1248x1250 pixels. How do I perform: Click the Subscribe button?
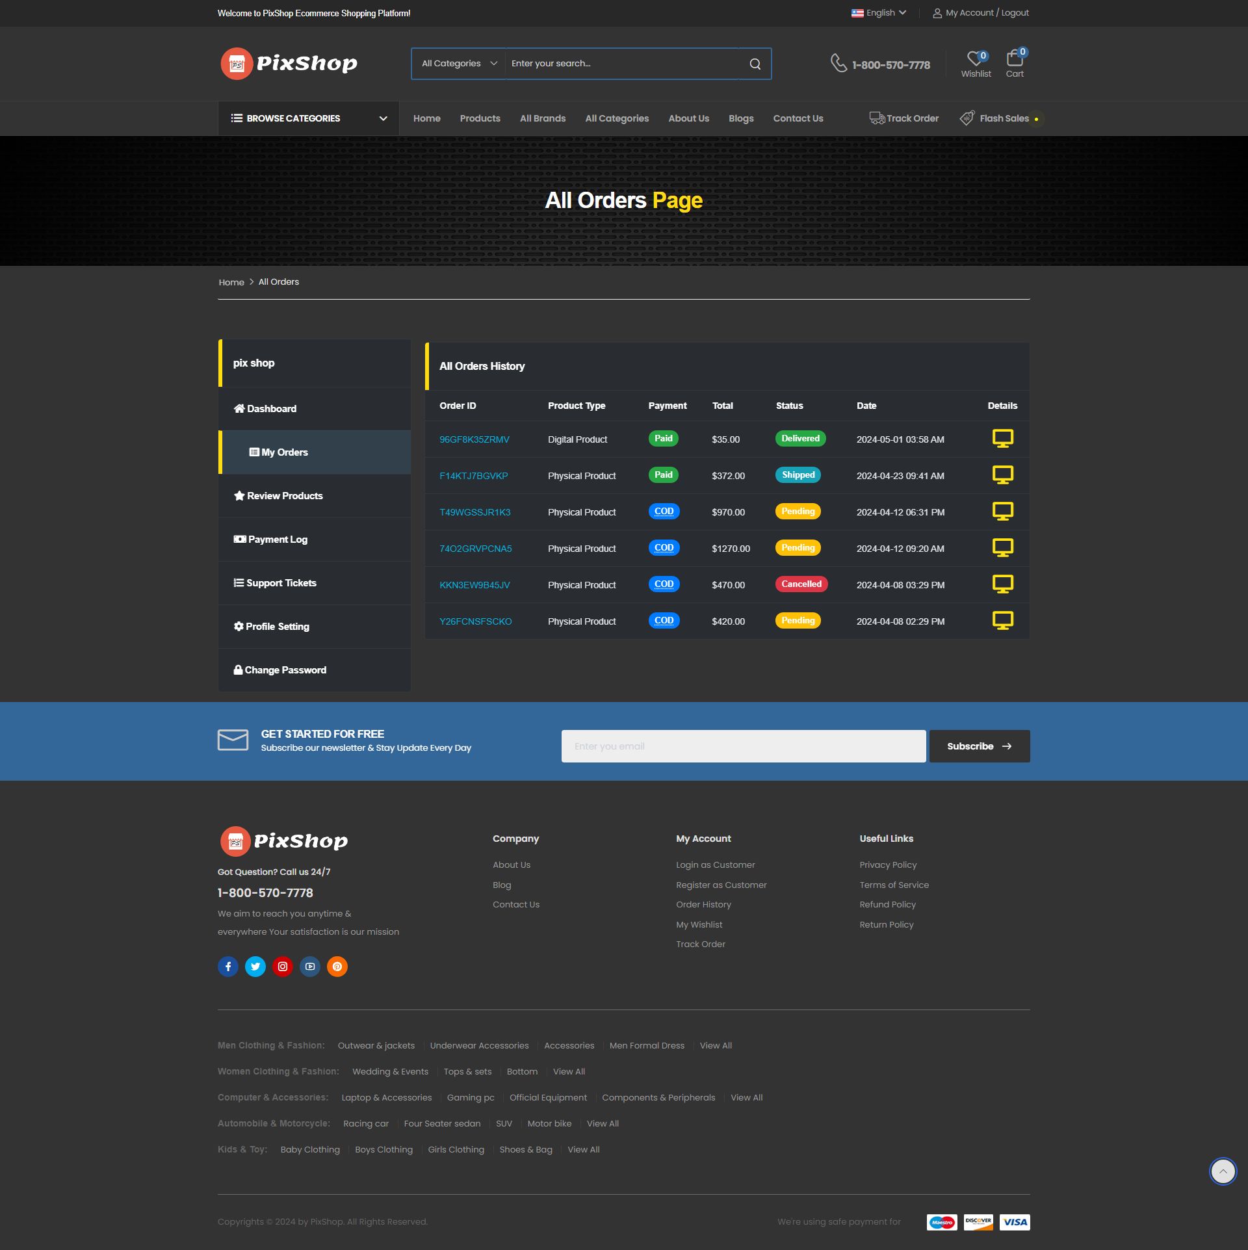pyautogui.click(x=979, y=746)
